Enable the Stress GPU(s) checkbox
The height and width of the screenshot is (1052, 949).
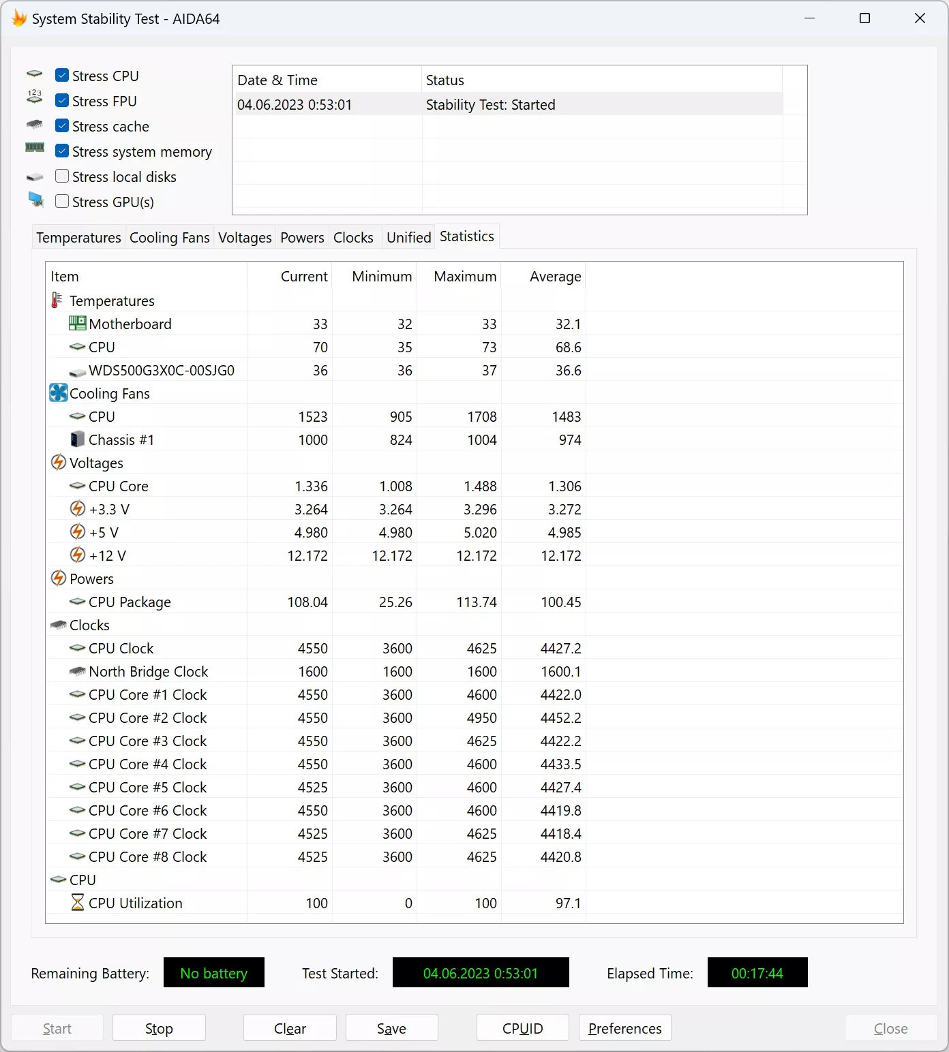coord(62,201)
